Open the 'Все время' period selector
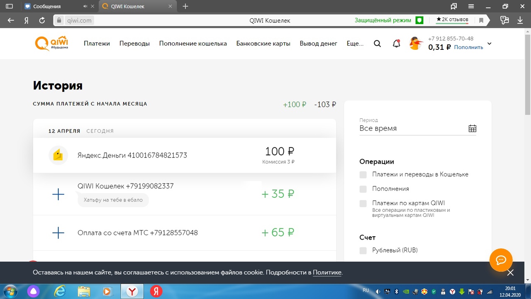This screenshot has height=299, width=531. click(x=411, y=128)
